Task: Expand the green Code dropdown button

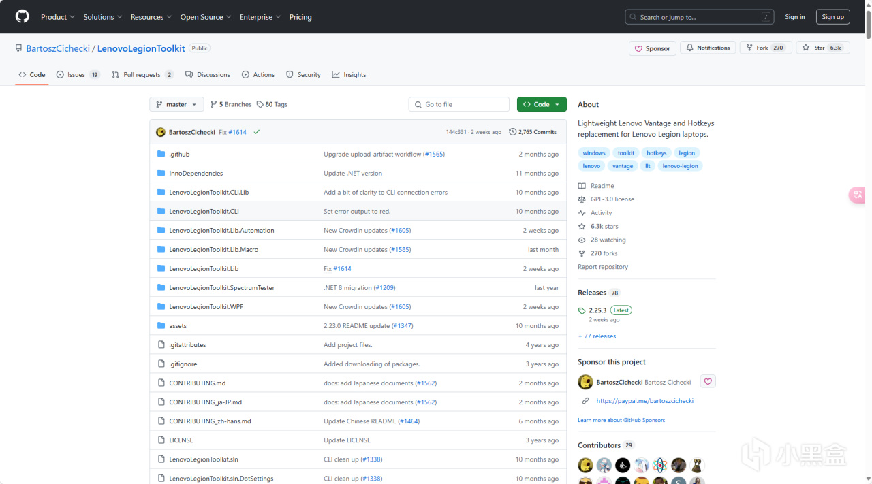Action: pyautogui.click(x=542, y=104)
